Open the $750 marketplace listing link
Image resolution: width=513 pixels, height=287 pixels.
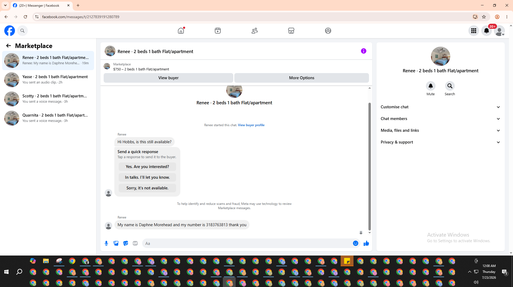point(141,69)
